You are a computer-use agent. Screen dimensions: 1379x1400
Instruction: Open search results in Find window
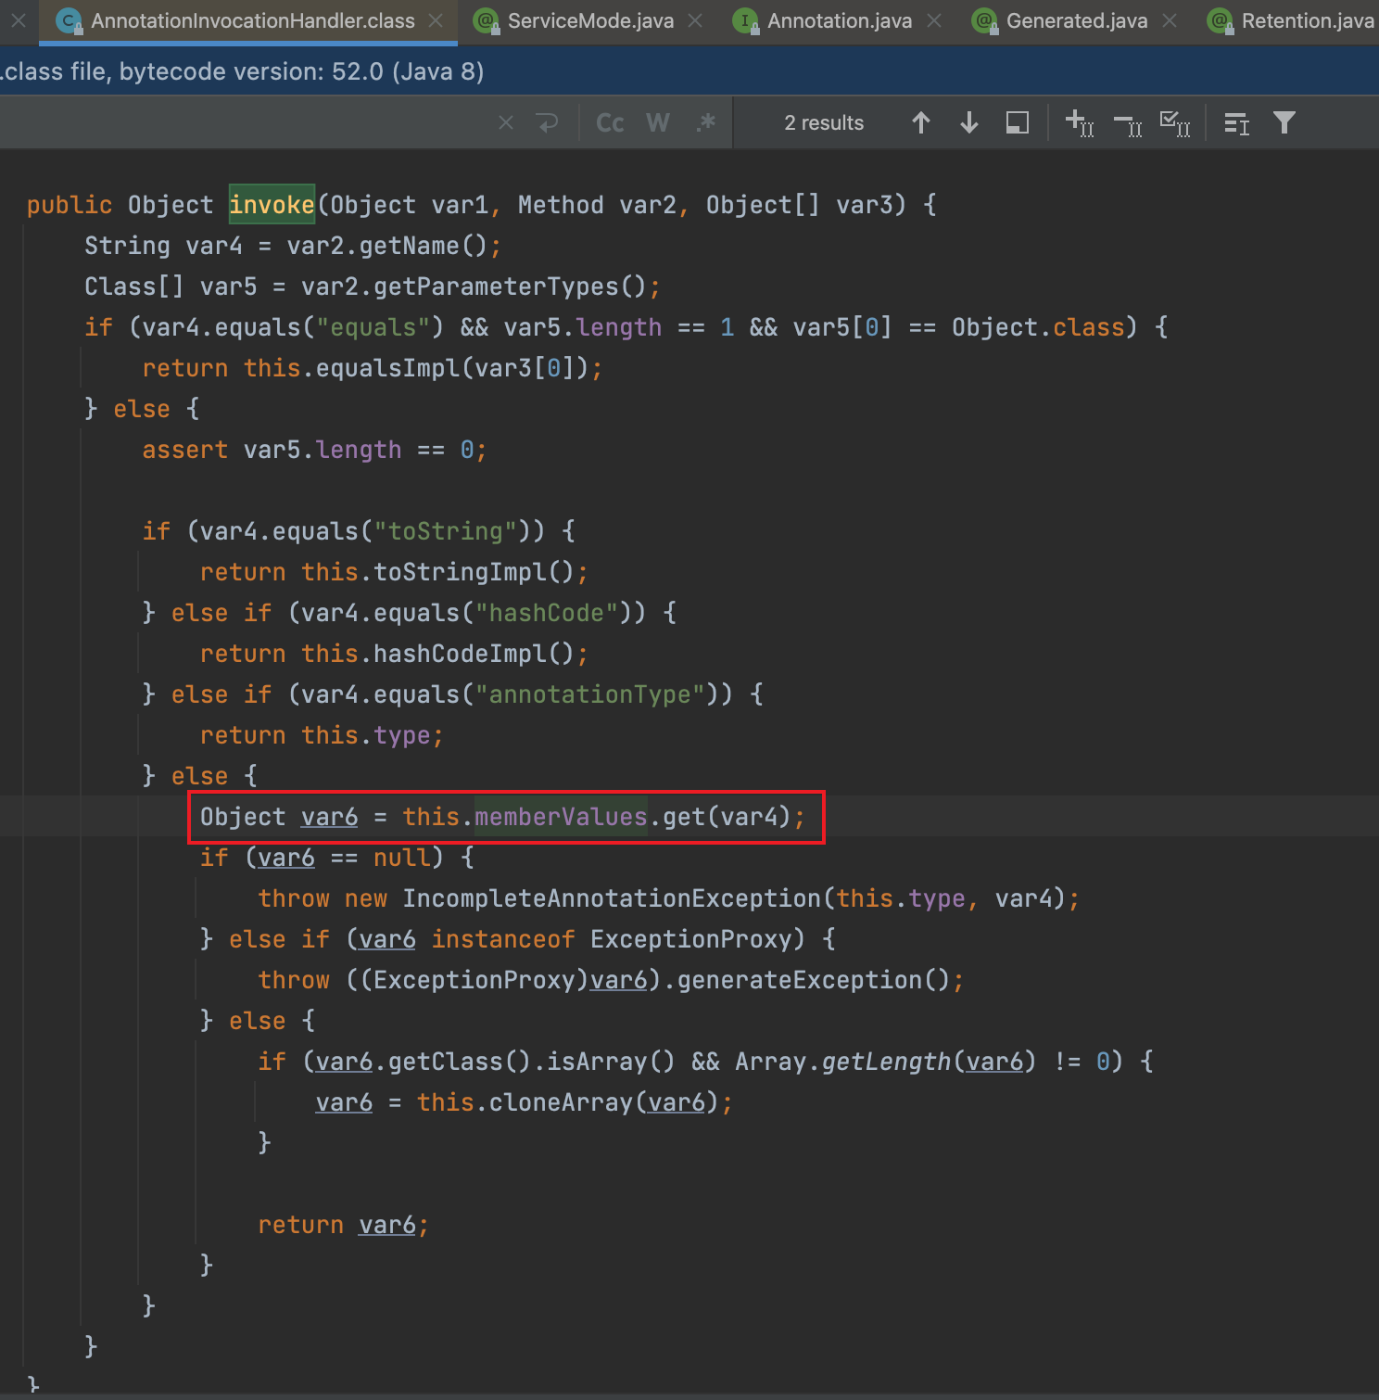tap(1018, 122)
